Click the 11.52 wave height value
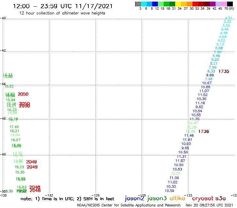 click(203, 95)
